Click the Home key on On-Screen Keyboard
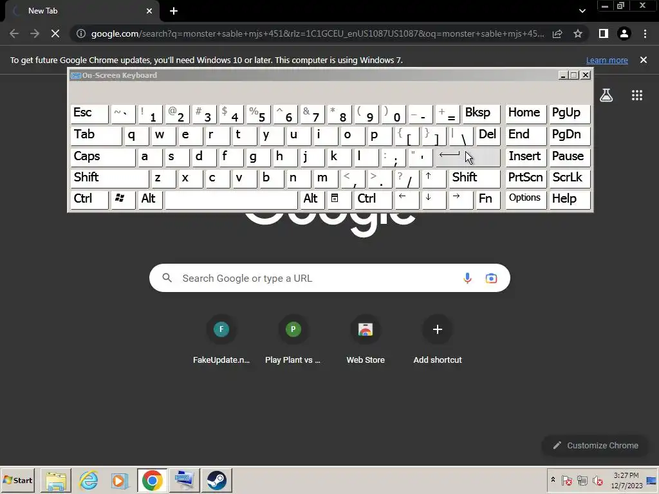The image size is (659, 494). pyautogui.click(x=526, y=114)
